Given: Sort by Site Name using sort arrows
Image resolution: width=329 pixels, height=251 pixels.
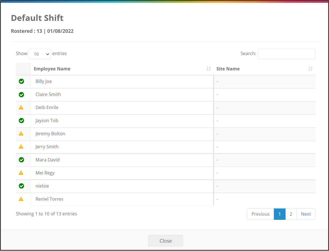Looking at the screenshot, I should point(310,69).
